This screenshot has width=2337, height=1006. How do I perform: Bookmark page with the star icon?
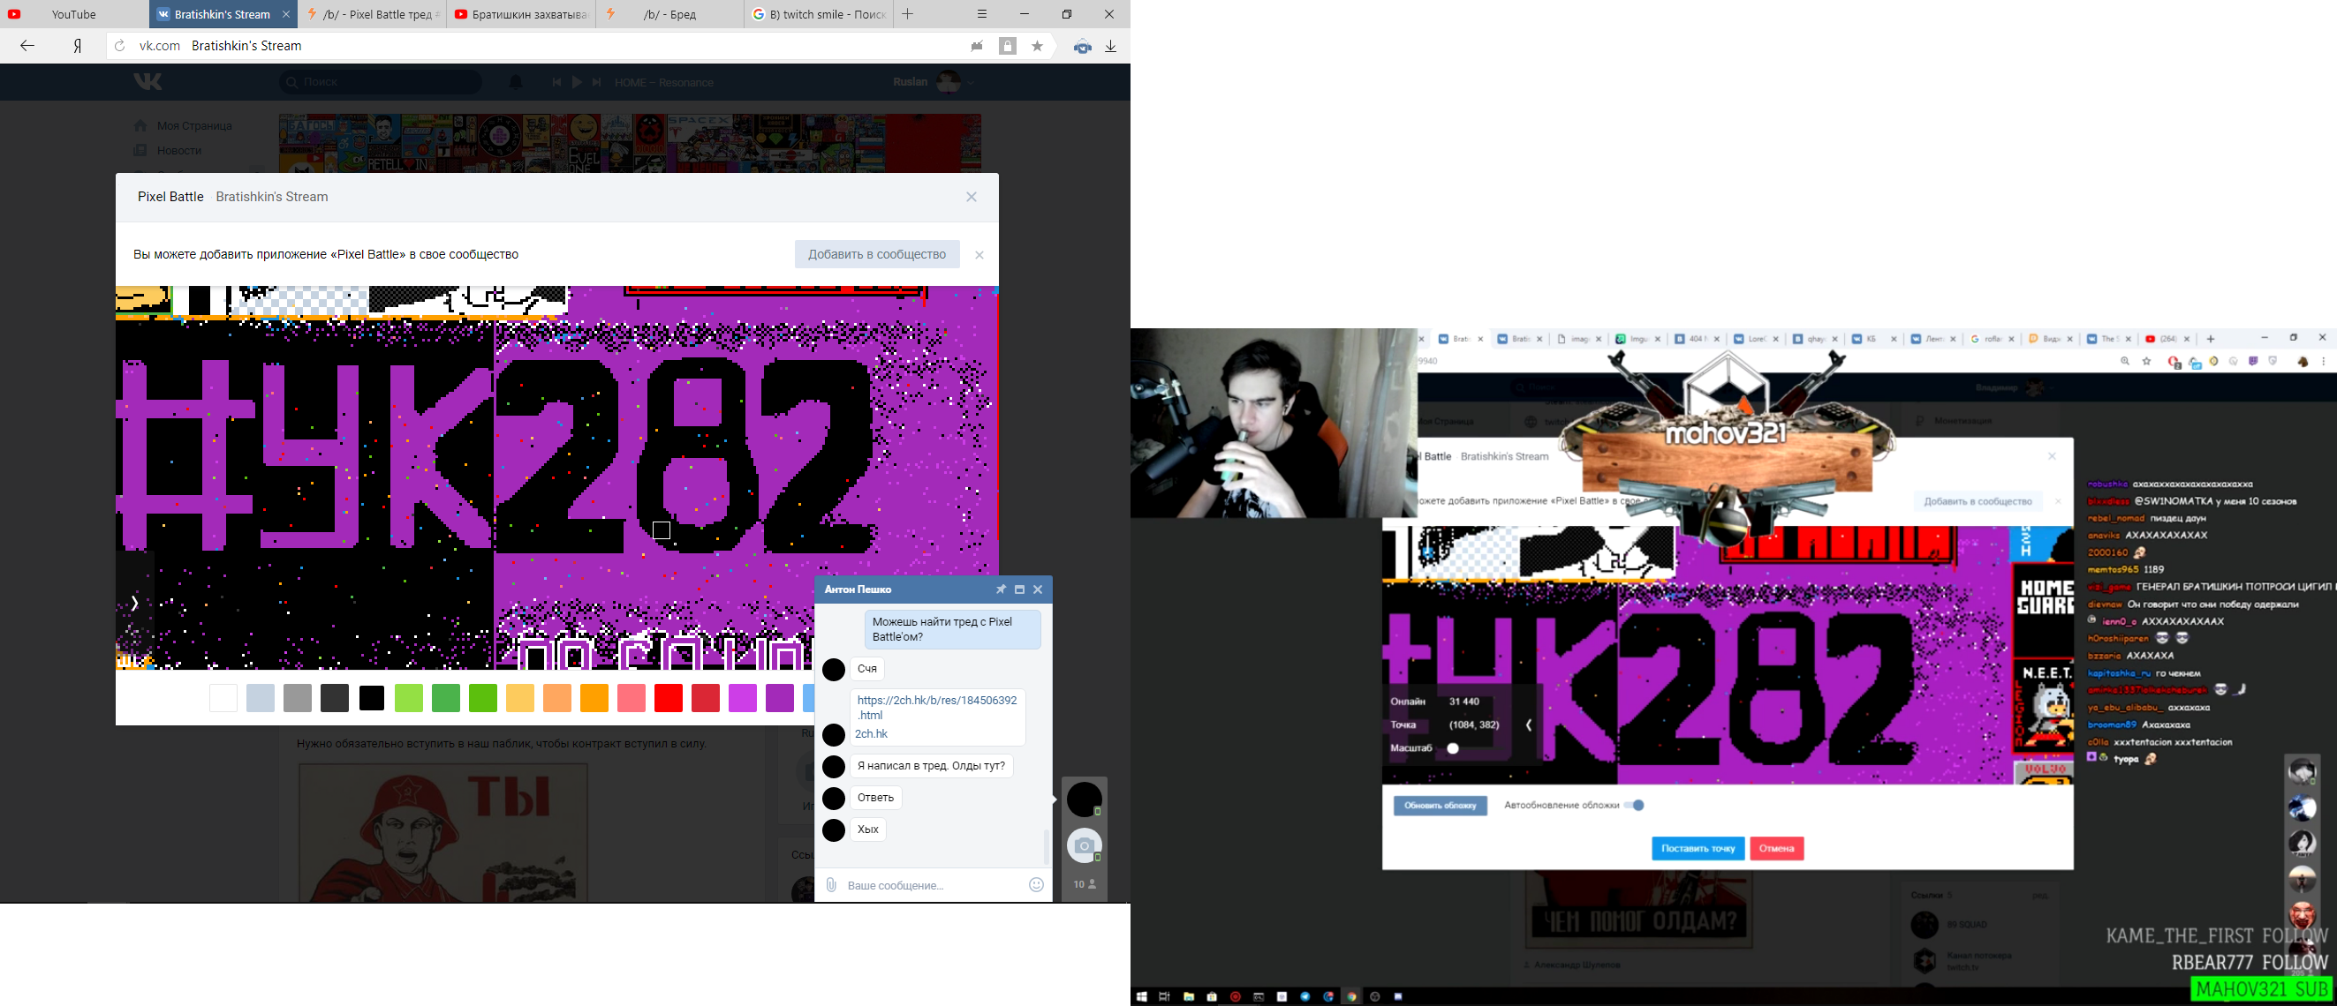(1037, 45)
